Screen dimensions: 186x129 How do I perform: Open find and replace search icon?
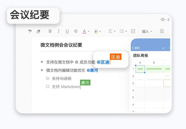[162, 31]
